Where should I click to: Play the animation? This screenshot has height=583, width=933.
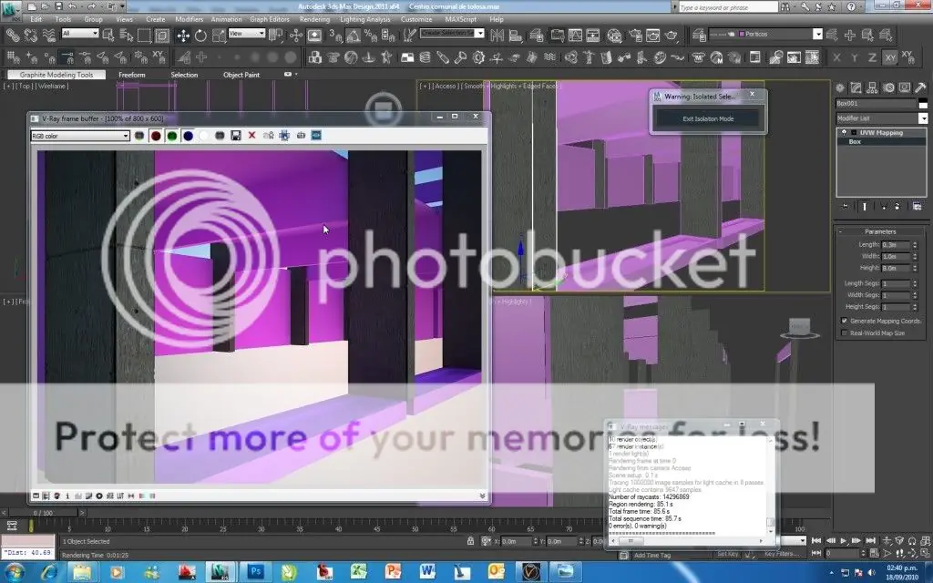tap(843, 541)
